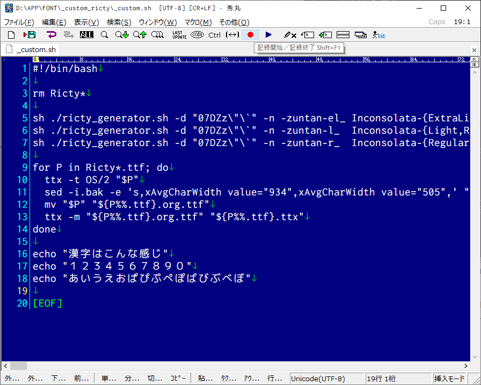Open the マクロ(M) menu
The width and height of the screenshot is (481, 385).
pyautogui.click(x=198, y=22)
